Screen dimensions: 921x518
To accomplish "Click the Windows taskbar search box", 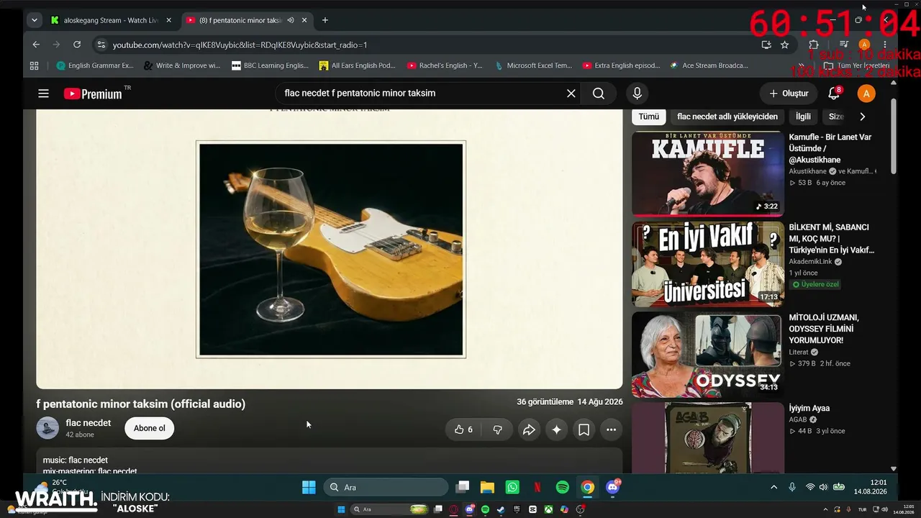I will click(386, 487).
